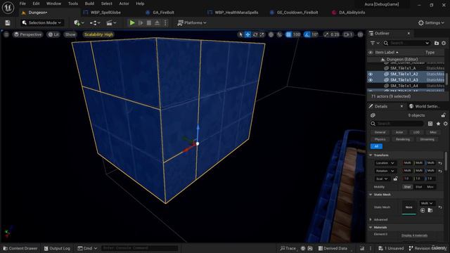This screenshot has width=450, height=253.
Task: Open the add content (plus cube) dropdown
Action: coord(79,22)
